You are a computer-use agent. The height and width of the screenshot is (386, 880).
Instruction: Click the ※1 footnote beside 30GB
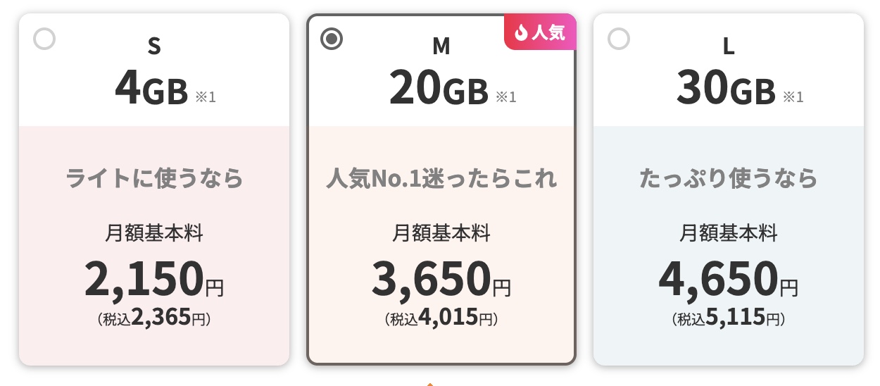tap(793, 96)
